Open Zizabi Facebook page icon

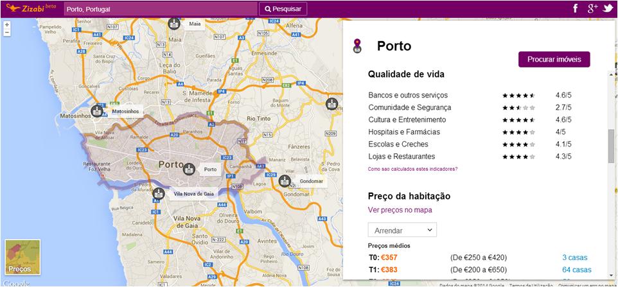[x=575, y=8]
